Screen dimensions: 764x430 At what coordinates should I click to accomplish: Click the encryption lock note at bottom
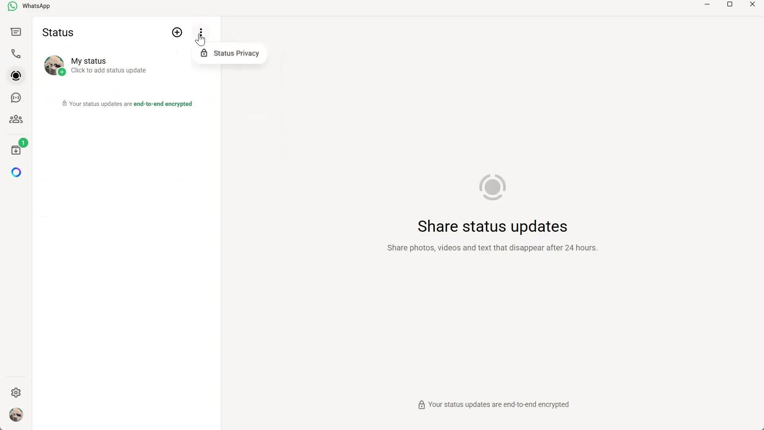[492, 405]
